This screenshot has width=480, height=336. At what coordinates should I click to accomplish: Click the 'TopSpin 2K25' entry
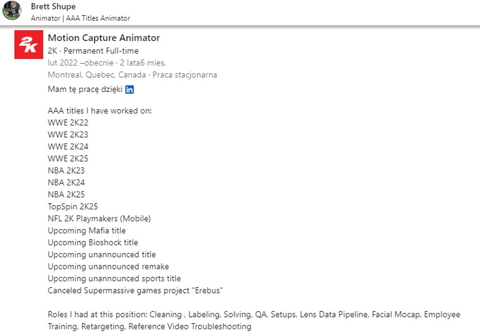[73, 206]
